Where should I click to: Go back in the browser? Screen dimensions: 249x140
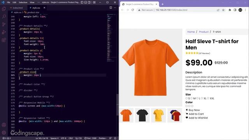(122, 10)
